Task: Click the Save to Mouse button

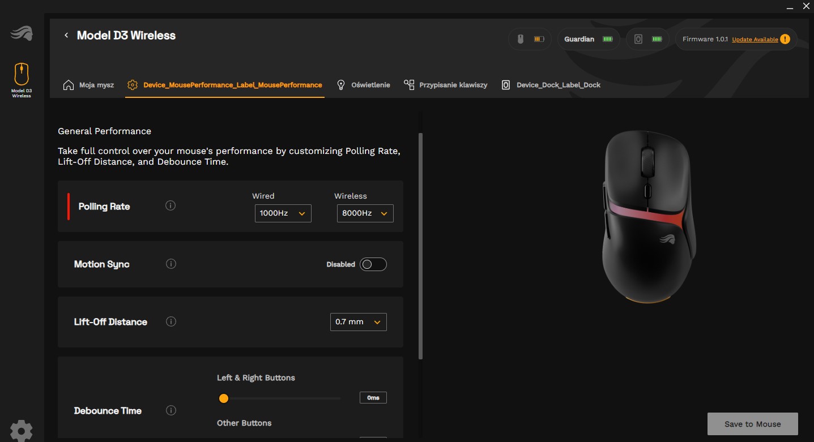Action: pos(752,424)
